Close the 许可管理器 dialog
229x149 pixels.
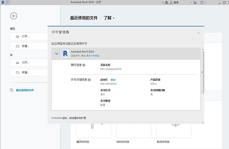coord(198,32)
